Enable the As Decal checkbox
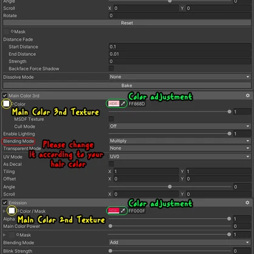The height and width of the screenshot is (254, 254). click(111, 164)
